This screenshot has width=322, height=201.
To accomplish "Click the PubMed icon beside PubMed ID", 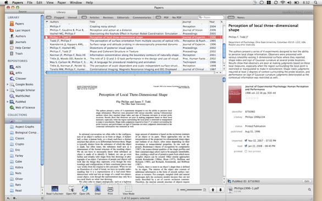I will pyautogui.click(x=229, y=181).
